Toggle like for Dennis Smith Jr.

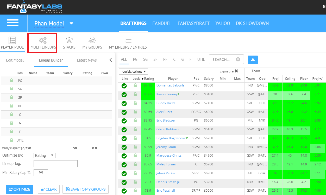tap(124, 182)
